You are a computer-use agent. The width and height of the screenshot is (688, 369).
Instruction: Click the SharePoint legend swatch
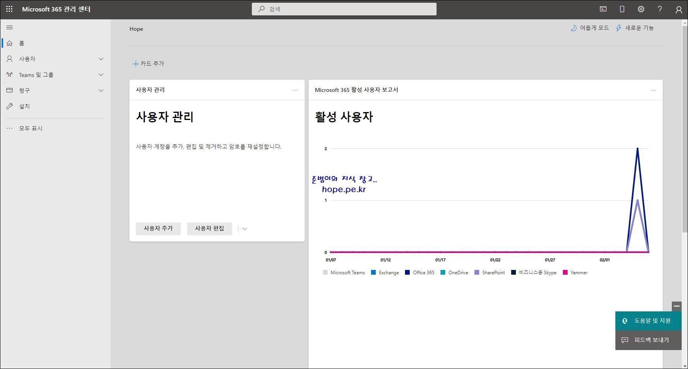click(477, 272)
